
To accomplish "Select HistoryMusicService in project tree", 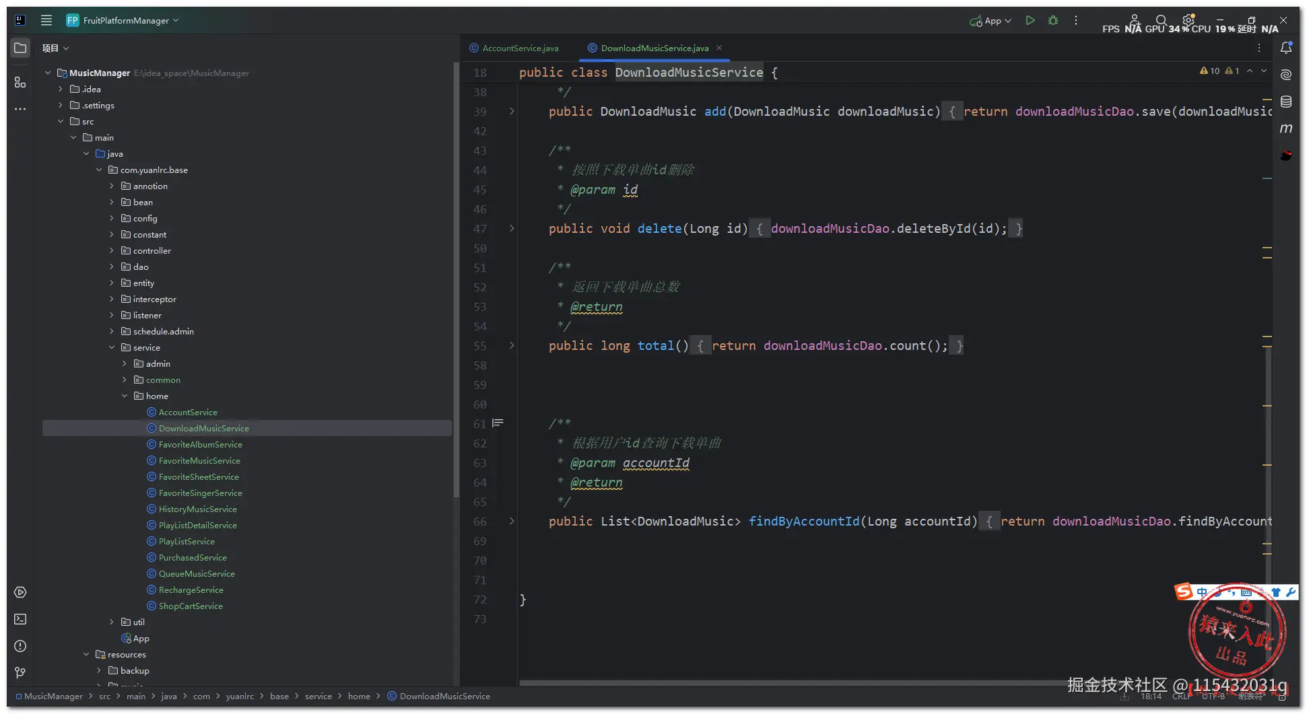I will [x=247, y=509].
